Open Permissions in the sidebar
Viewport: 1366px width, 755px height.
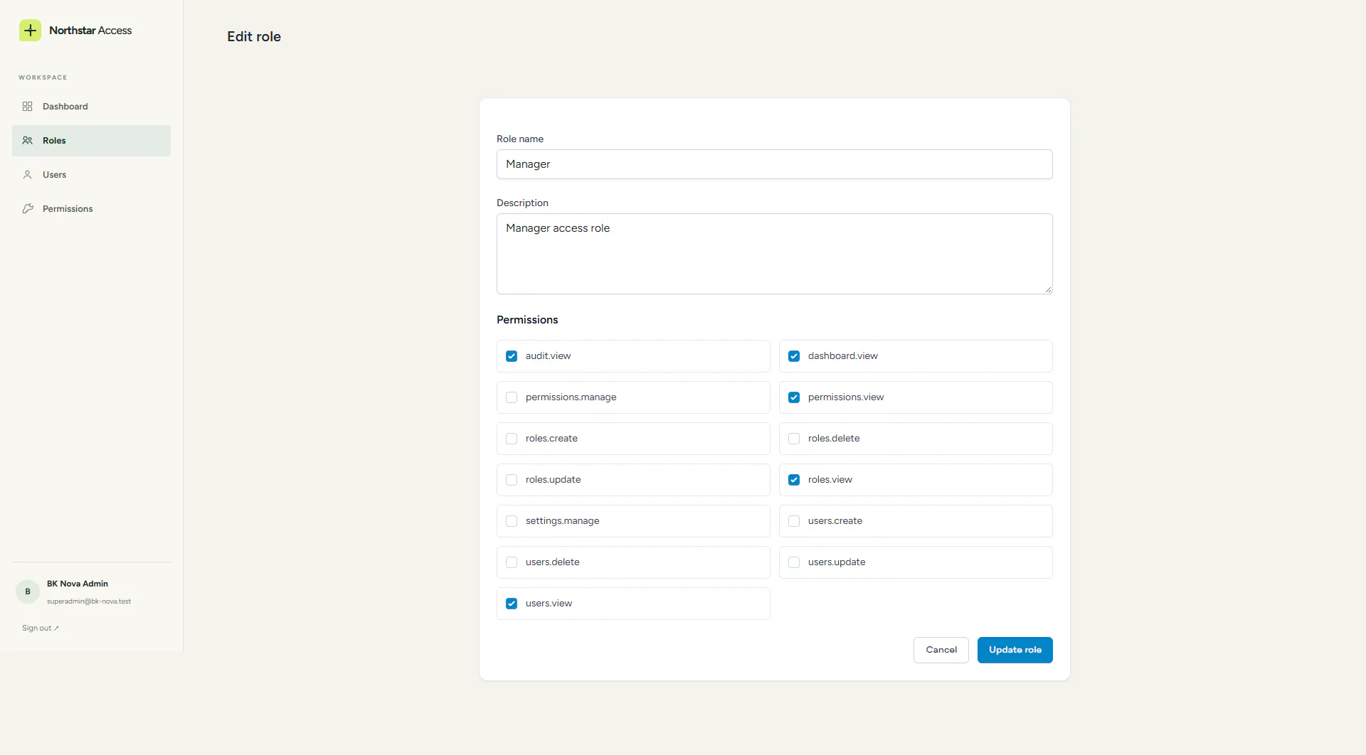coord(91,209)
